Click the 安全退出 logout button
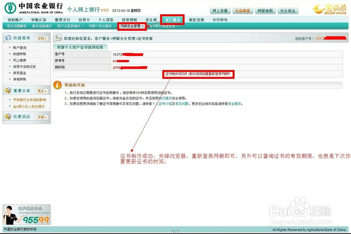This screenshot has height=234, width=351. point(288,11)
